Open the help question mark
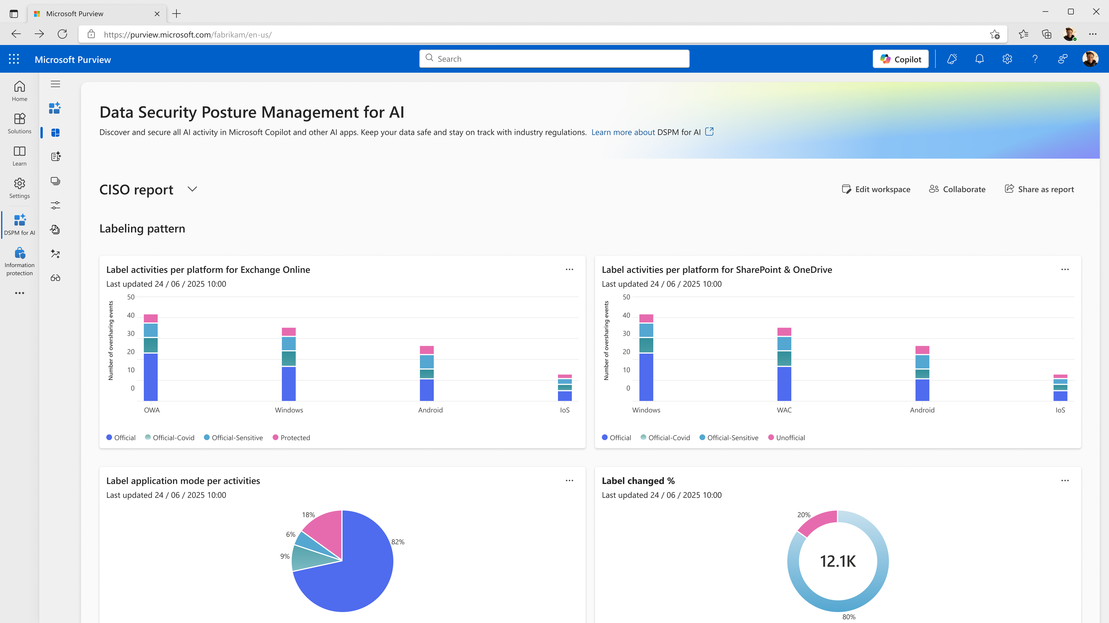 1035,59
